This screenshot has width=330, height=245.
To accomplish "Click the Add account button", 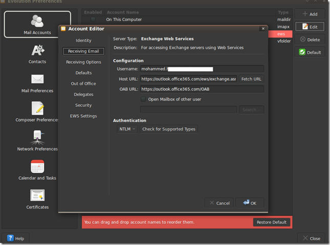I will pos(310,14).
